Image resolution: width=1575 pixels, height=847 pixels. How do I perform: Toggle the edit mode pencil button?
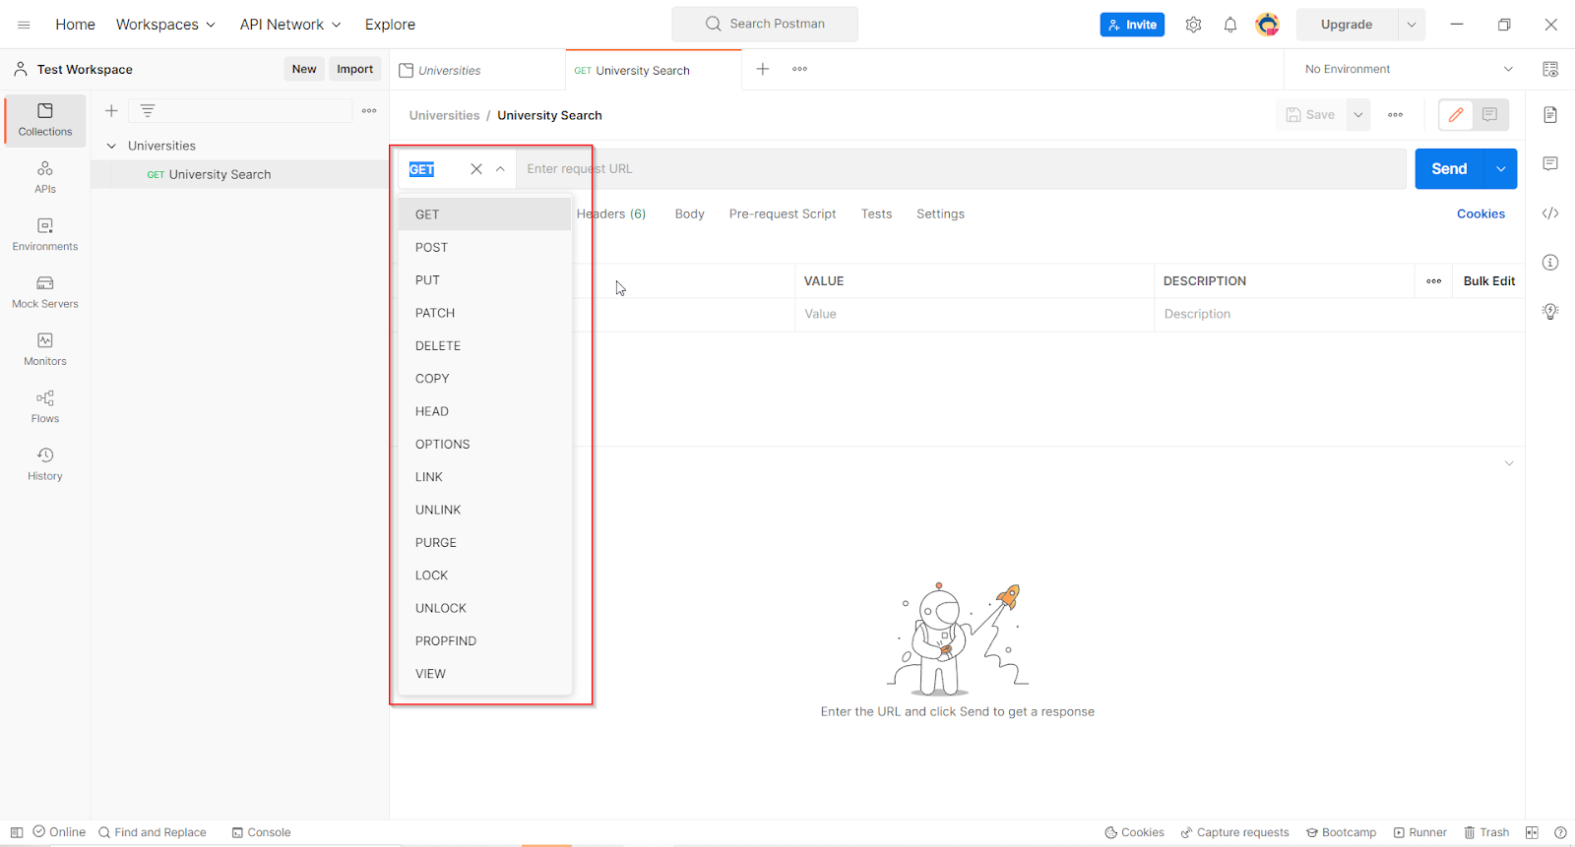point(1456,115)
